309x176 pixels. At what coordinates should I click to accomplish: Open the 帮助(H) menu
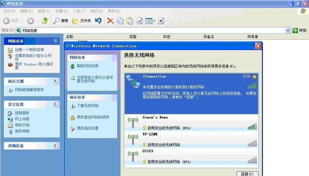pyautogui.click(x=114, y=11)
